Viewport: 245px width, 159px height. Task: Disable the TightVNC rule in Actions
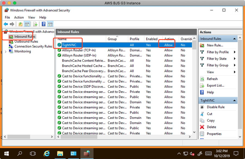pos(215,107)
